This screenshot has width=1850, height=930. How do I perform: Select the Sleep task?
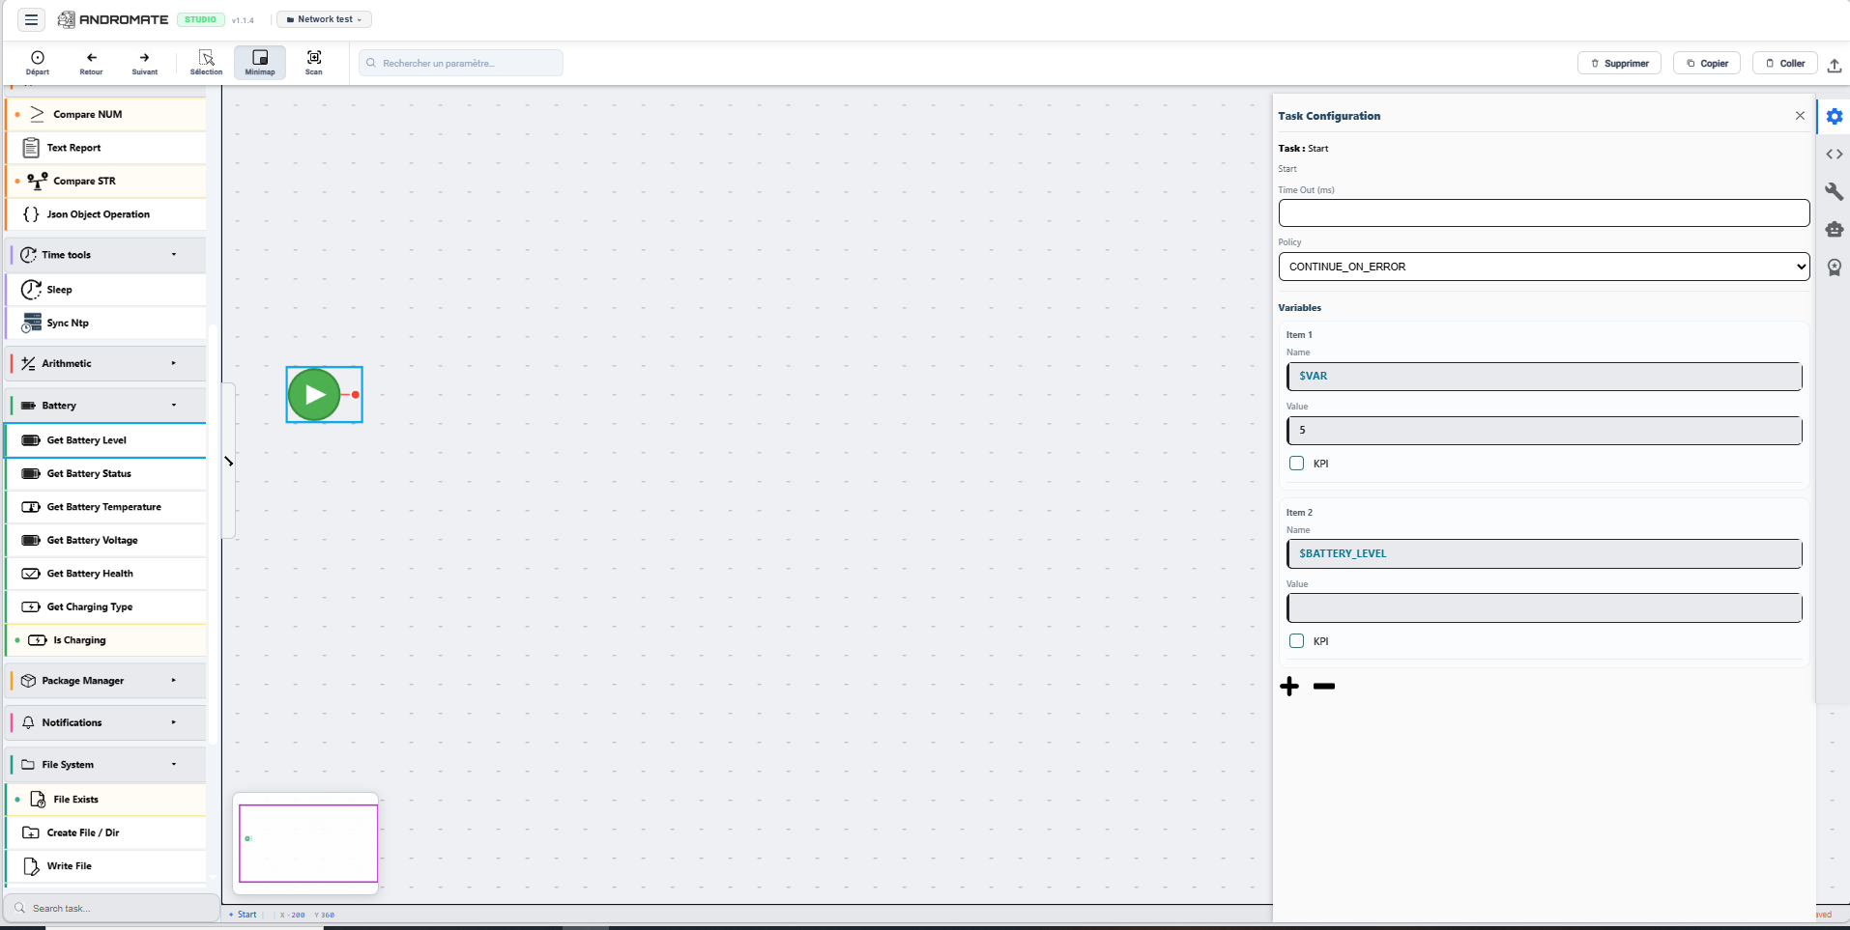[x=106, y=290]
